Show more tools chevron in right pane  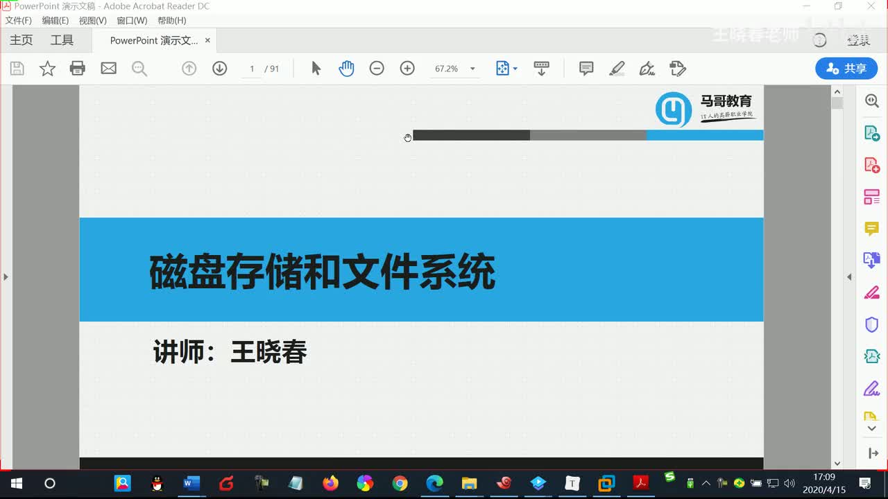pos(872,429)
